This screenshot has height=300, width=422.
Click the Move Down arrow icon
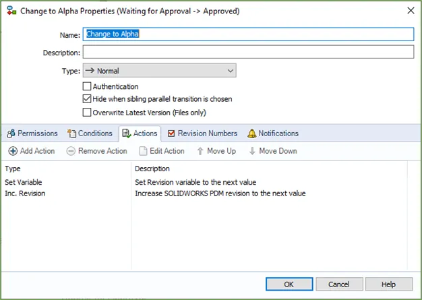tap(252, 151)
